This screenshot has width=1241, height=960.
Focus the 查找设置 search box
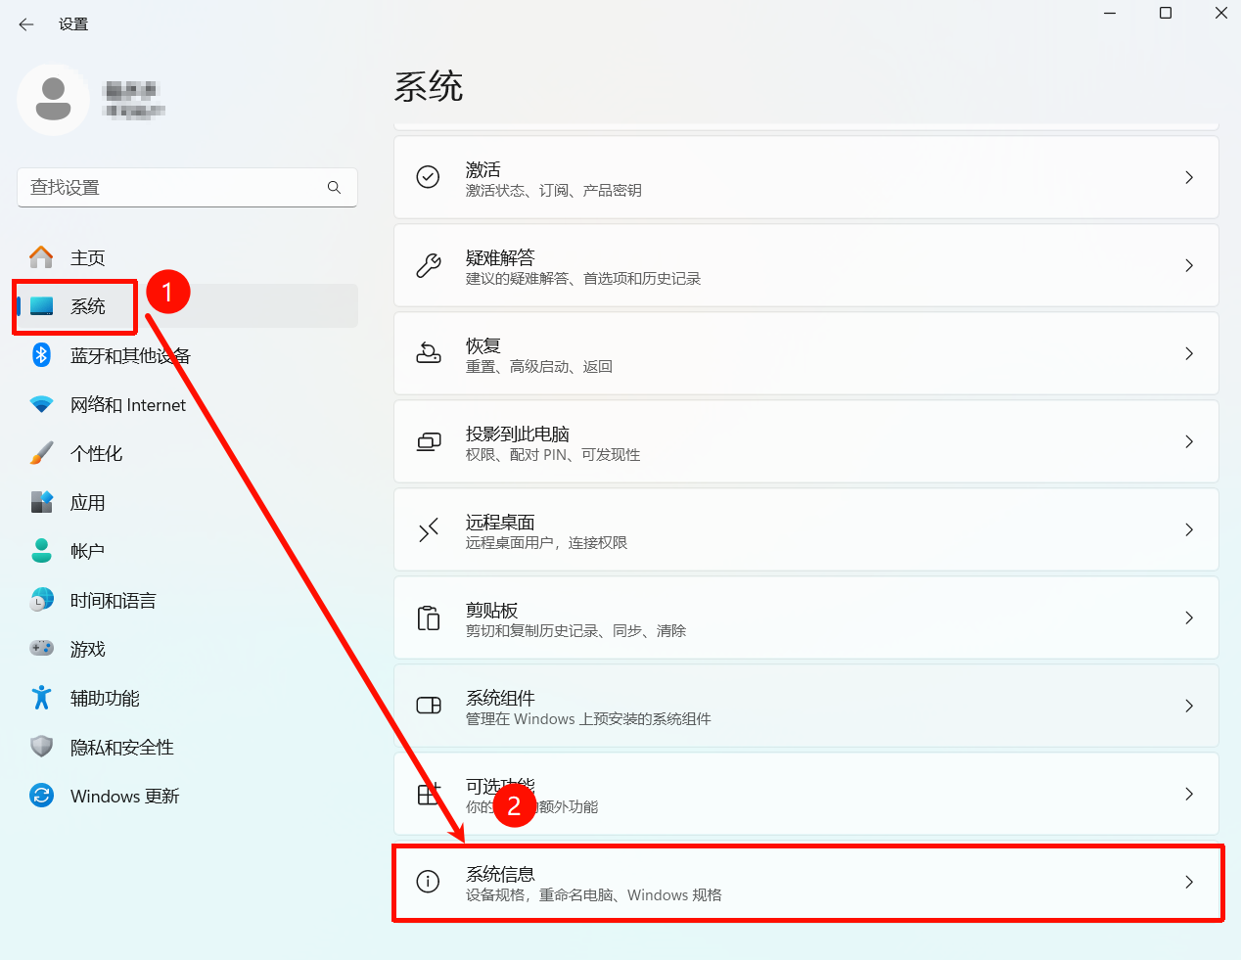click(x=187, y=187)
